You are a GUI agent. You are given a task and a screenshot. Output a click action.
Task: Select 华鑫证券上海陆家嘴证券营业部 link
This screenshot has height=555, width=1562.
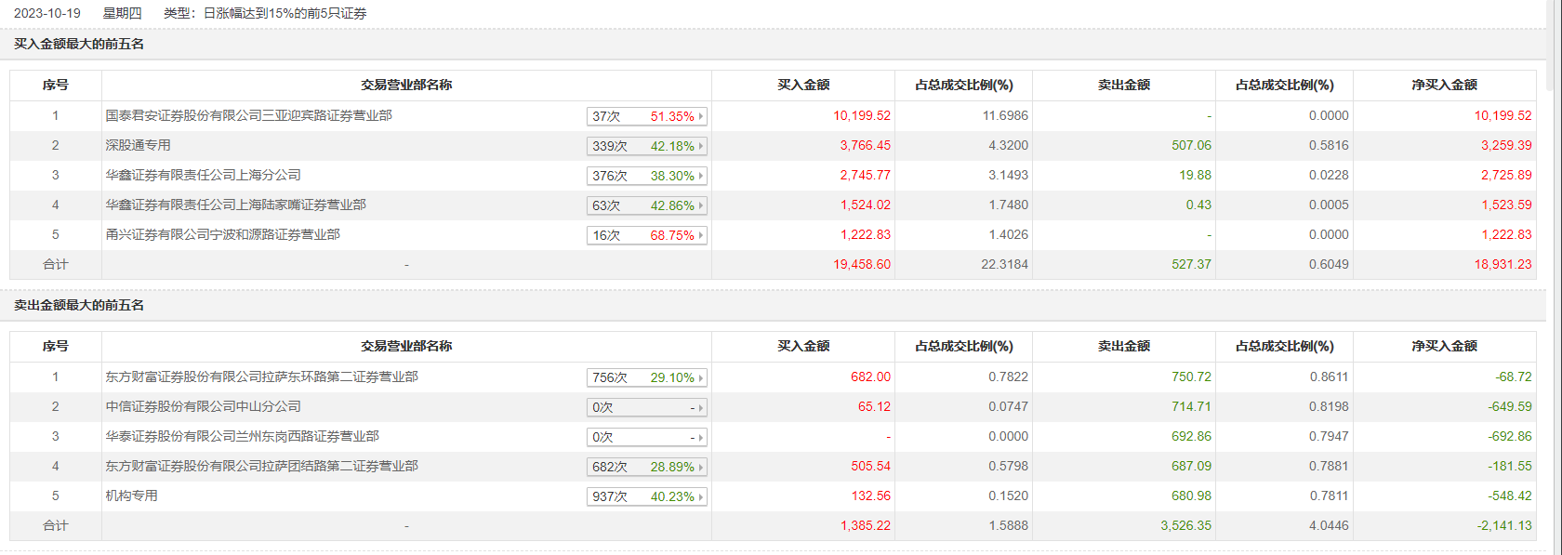235,205
